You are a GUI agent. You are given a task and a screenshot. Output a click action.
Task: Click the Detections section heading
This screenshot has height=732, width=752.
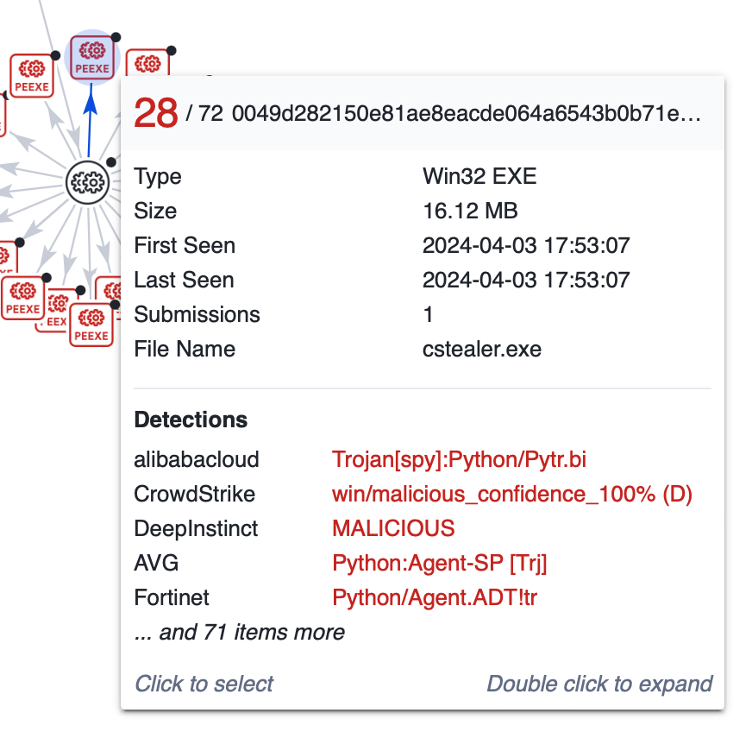pos(191,420)
